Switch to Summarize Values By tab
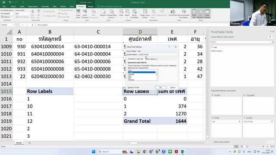The image size is (276, 155). click(135, 59)
